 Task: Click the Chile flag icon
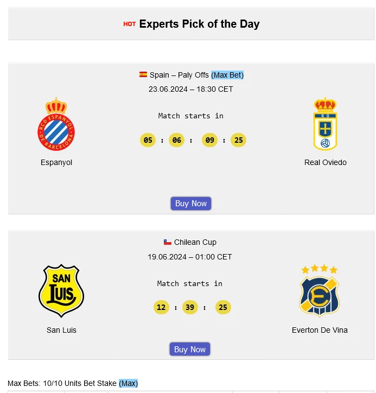168,242
